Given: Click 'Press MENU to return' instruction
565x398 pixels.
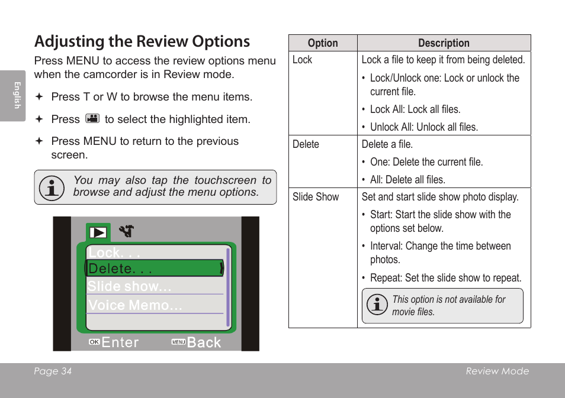Looking at the screenshot, I should tap(145, 148).
